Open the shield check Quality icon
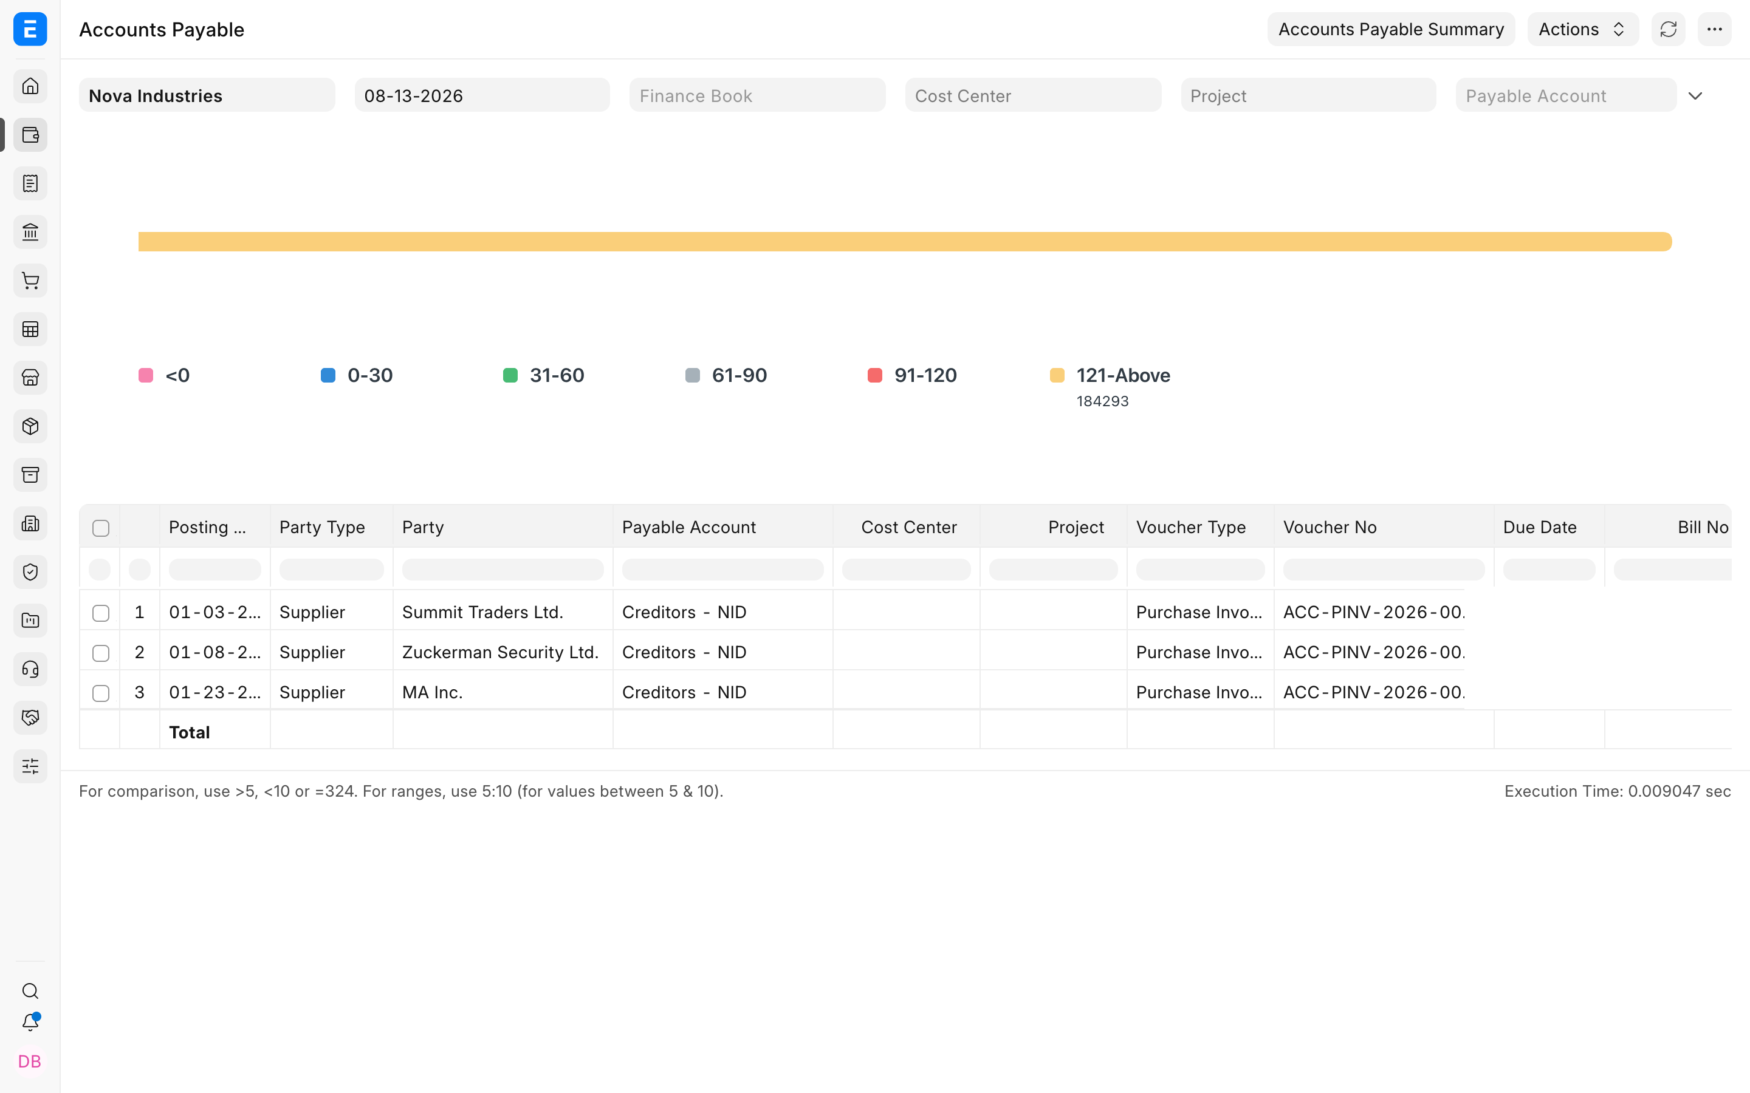1750x1093 pixels. coord(30,572)
